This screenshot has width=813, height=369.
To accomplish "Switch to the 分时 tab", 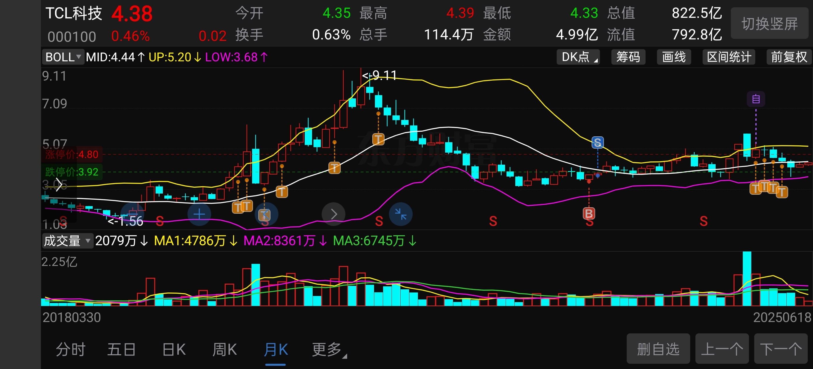I will pos(71,350).
